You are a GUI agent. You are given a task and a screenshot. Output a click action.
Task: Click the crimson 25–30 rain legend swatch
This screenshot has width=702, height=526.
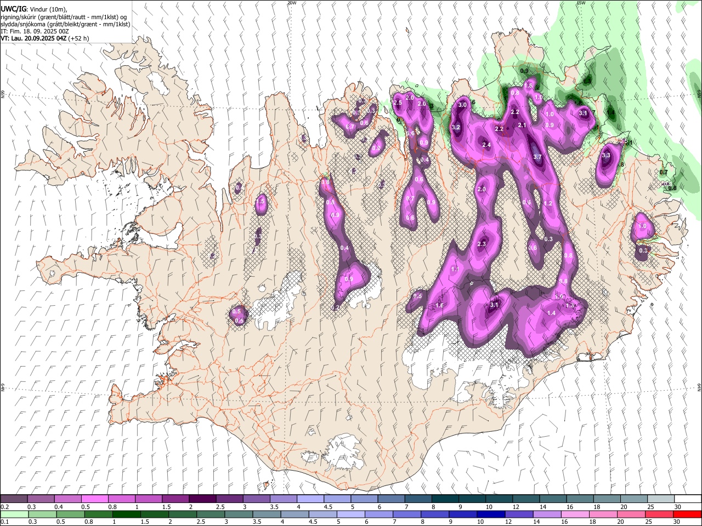coord(660,514)
